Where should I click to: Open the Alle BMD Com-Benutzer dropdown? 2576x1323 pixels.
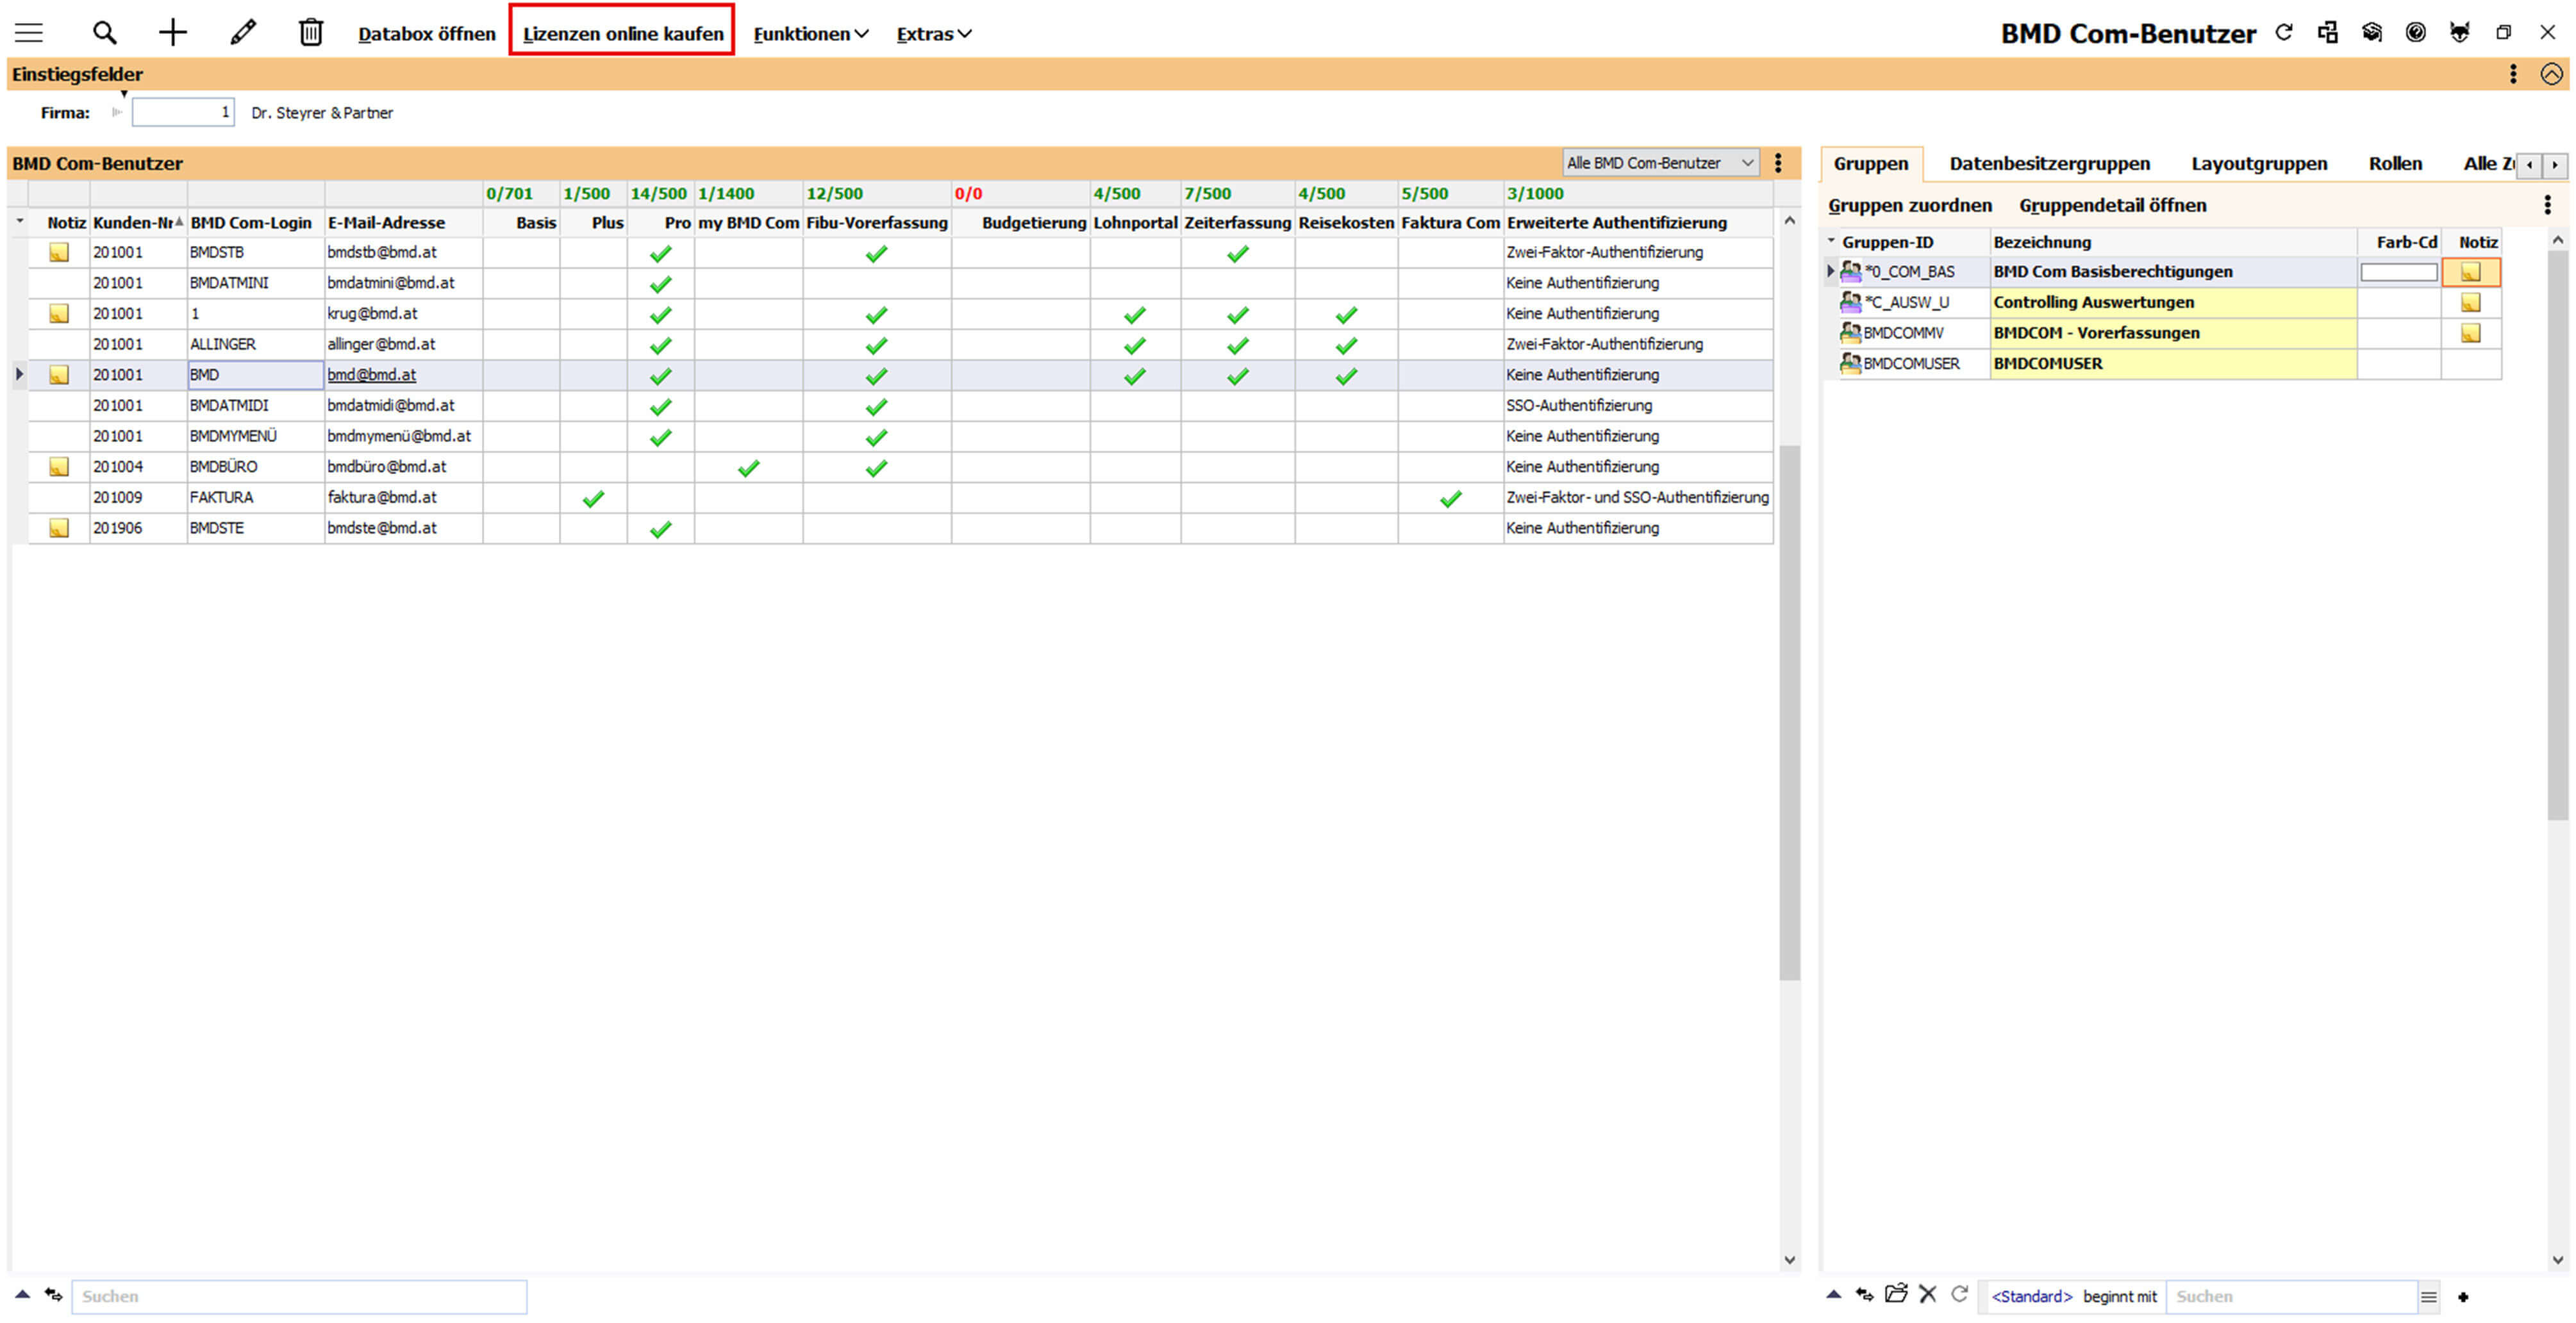click(x=1660, y=163)
